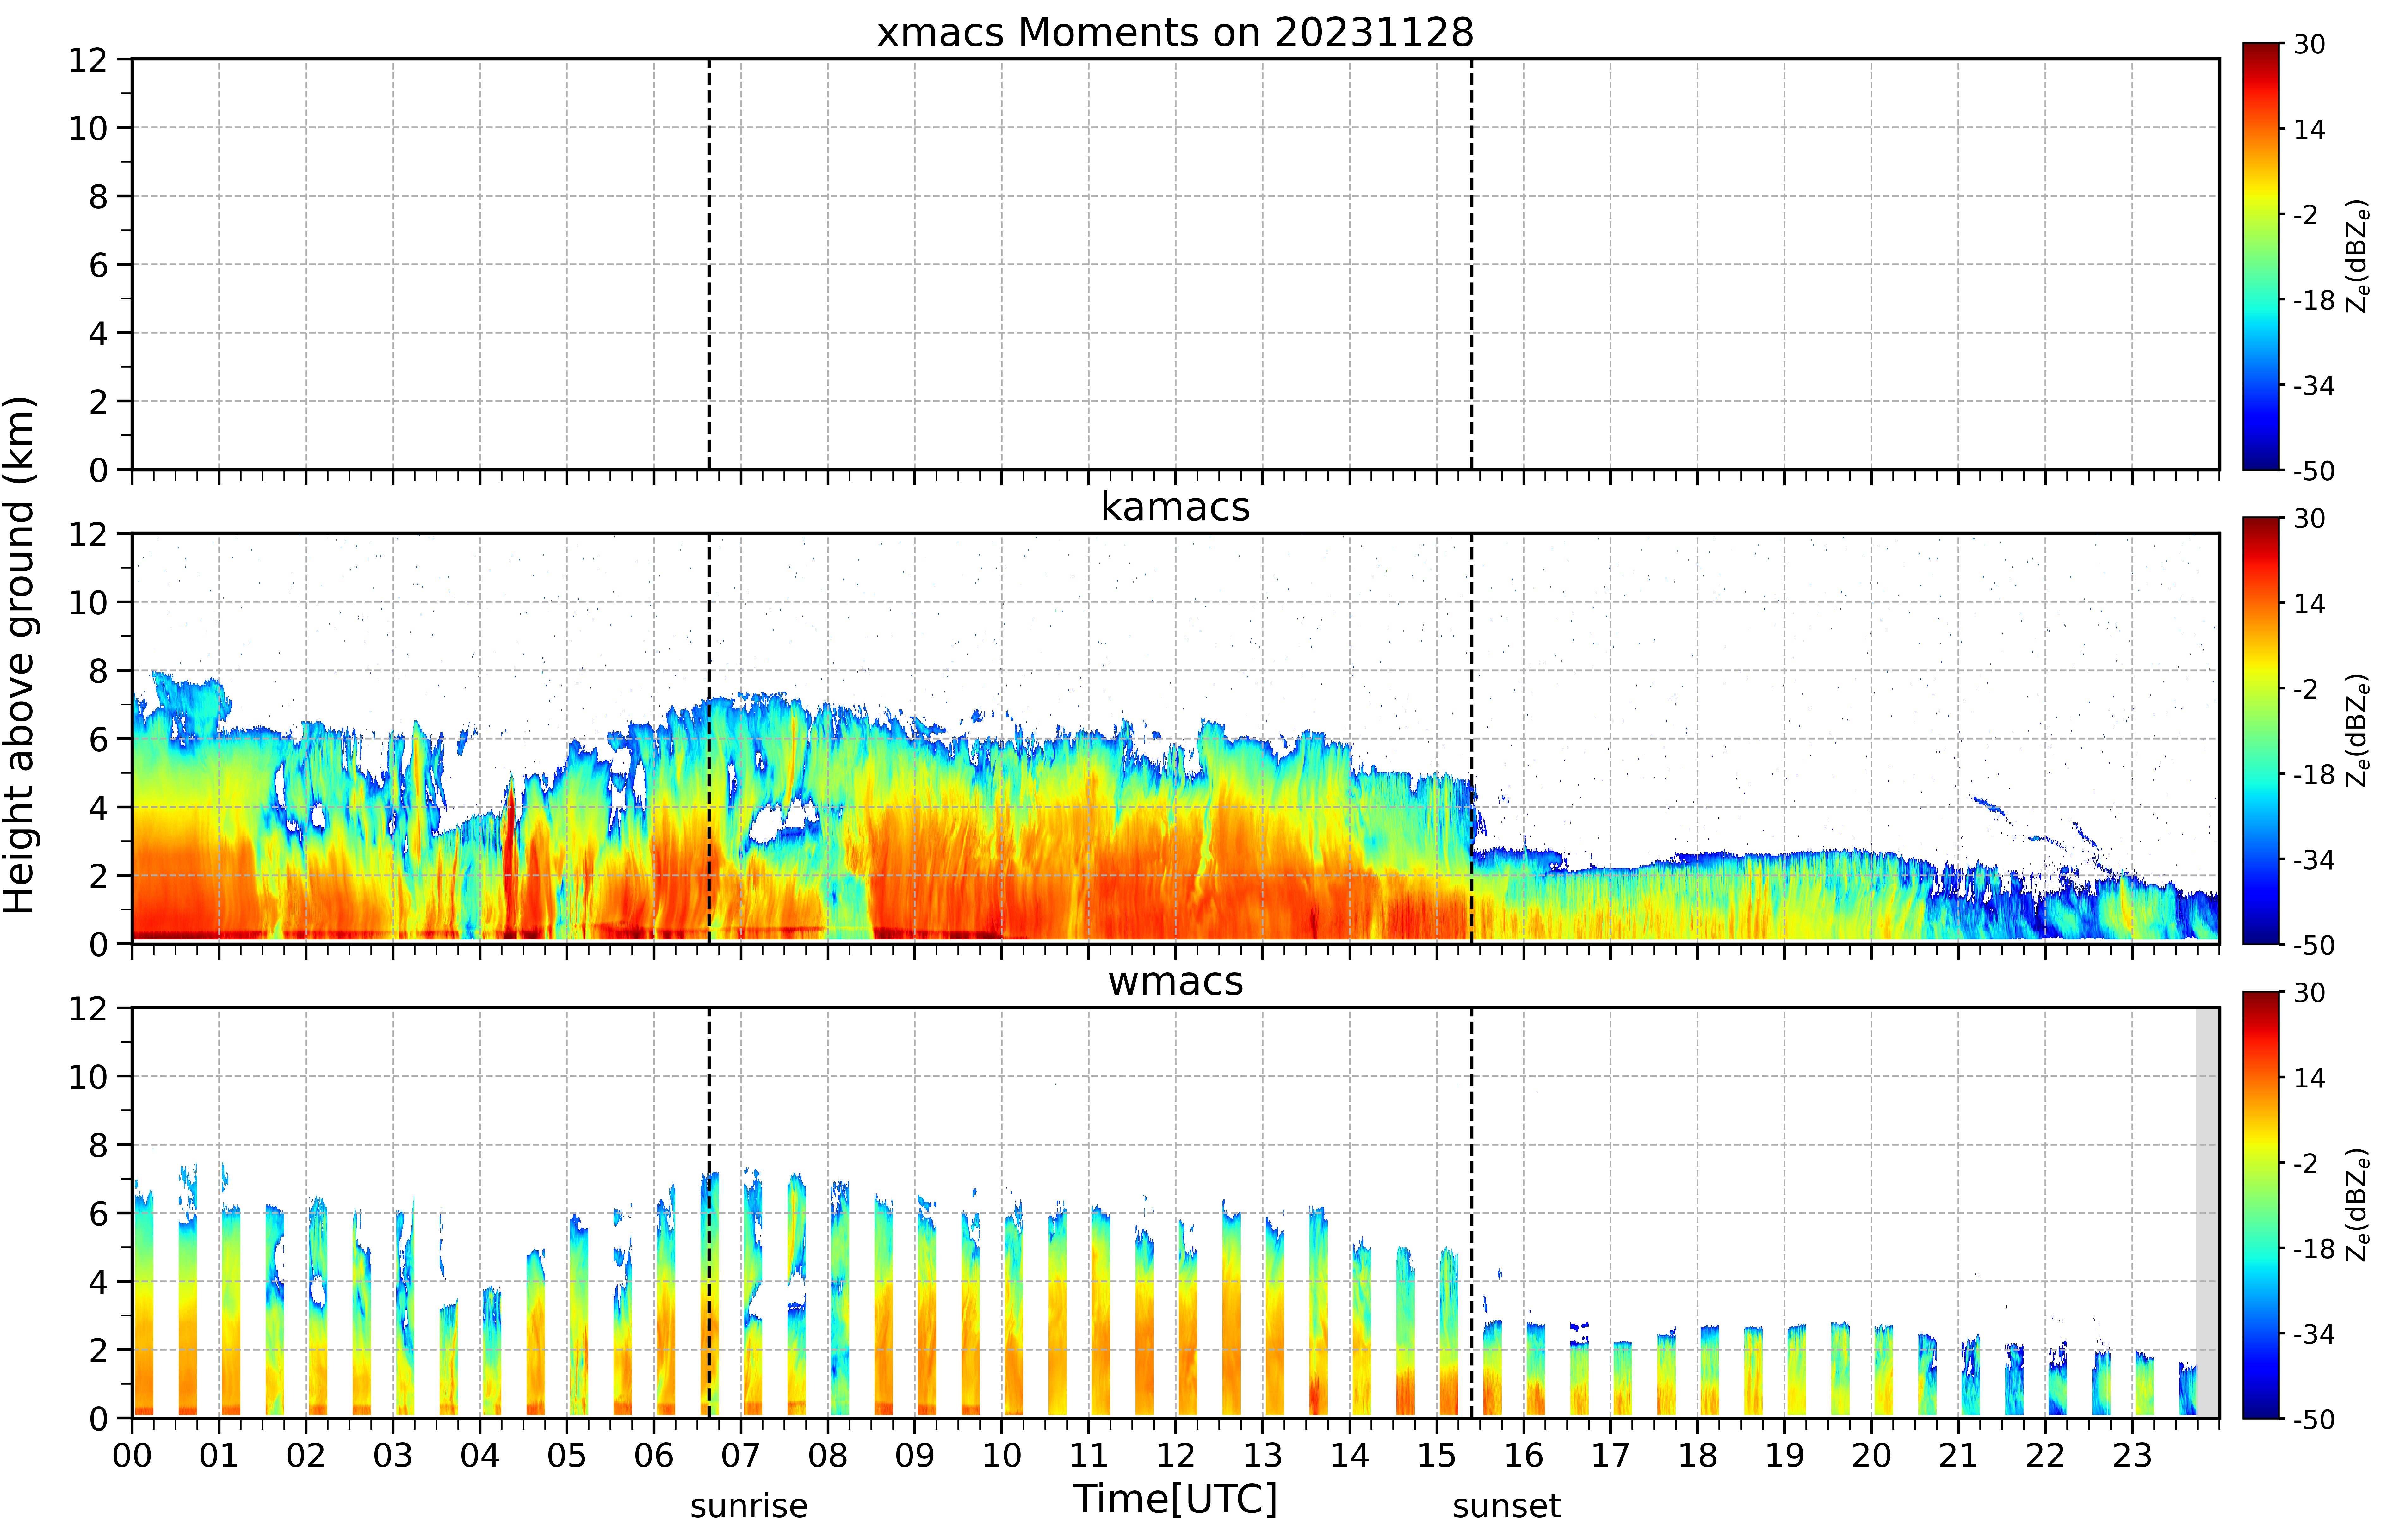This screenshot has width=2387, height=1540.
Task: Click the 23 hour tick label on time axis
Action: pos(2132,1455)
